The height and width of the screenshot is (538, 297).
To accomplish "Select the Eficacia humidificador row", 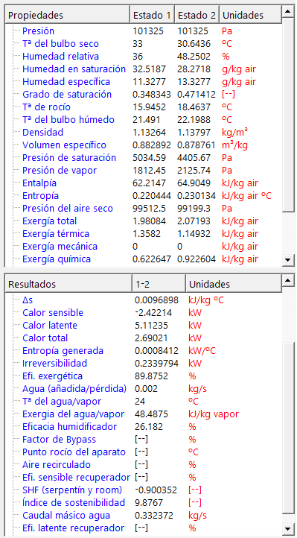I will [143, 426].
